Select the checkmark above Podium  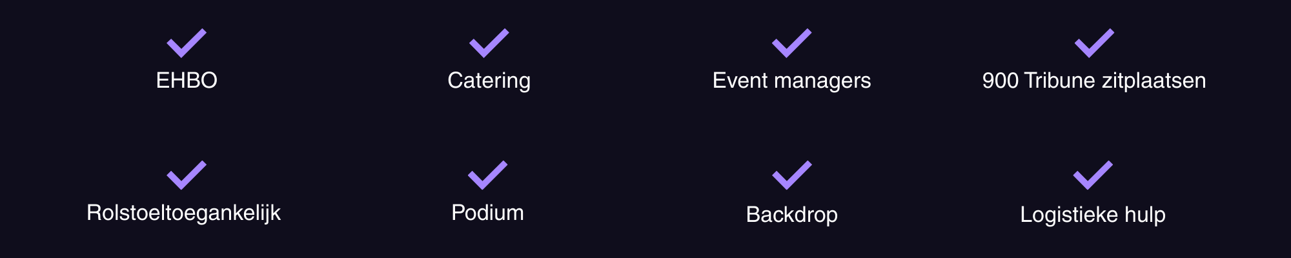[x=487, y=175]
